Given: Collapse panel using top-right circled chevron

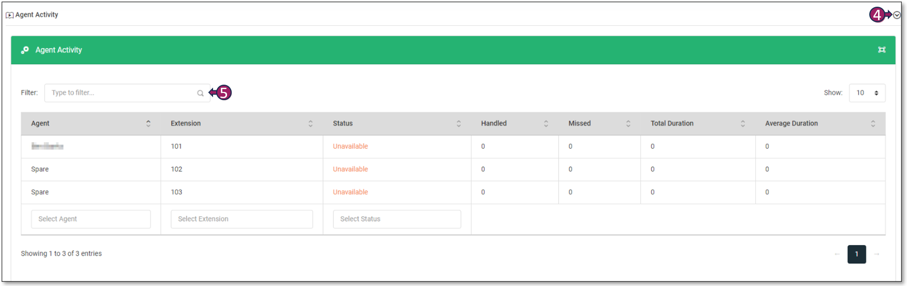Looking at the screenshot, I should (897, 15).
